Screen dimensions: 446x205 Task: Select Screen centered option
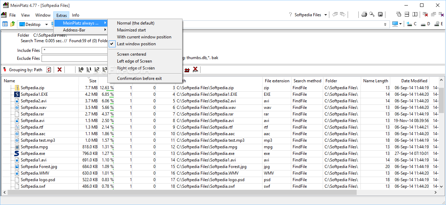[x=145, y=54]
